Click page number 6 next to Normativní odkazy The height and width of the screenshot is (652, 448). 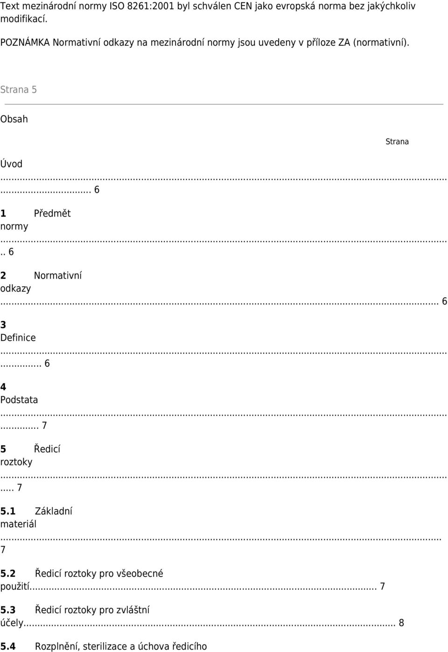(444, 302)
